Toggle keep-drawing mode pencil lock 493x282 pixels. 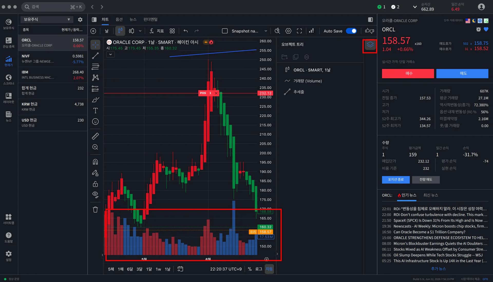point(95,173)
